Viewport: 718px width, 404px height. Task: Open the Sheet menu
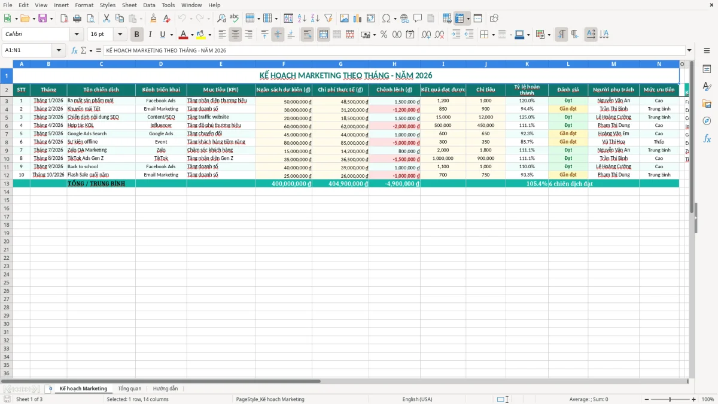point(129,5)
